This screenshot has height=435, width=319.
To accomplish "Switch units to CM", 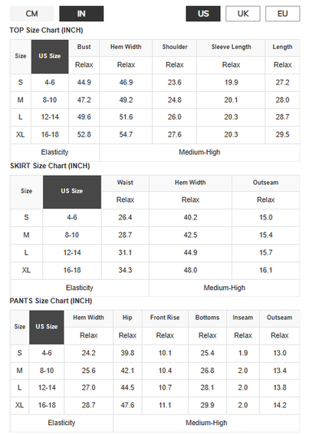I will click(x=32, y=14).
